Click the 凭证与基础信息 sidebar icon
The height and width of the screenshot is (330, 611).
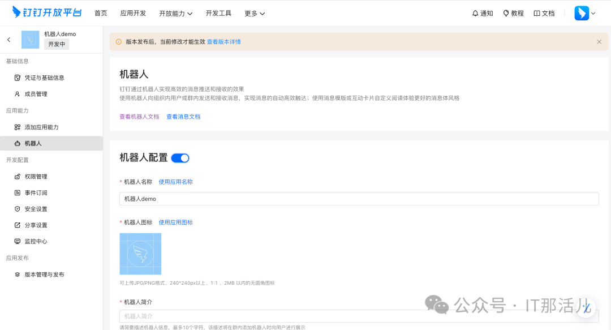click(x=17, y=78)
